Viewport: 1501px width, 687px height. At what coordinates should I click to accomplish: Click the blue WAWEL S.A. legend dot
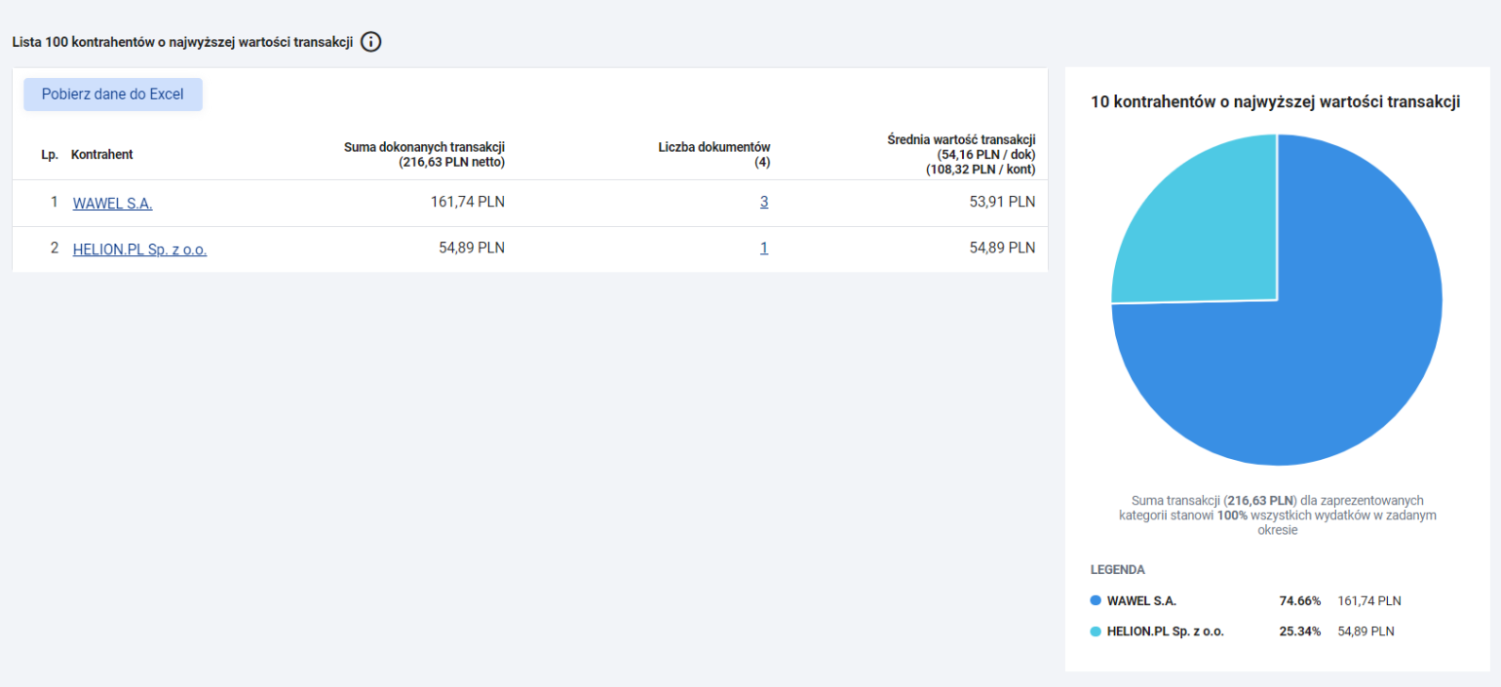point(1096,600)
